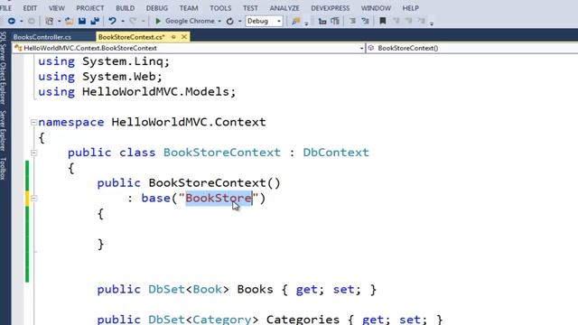Click DbSet<Book> Books property line
Image resolution: width=578 pixels, height=325 pixels.
(x=237, y=290)
